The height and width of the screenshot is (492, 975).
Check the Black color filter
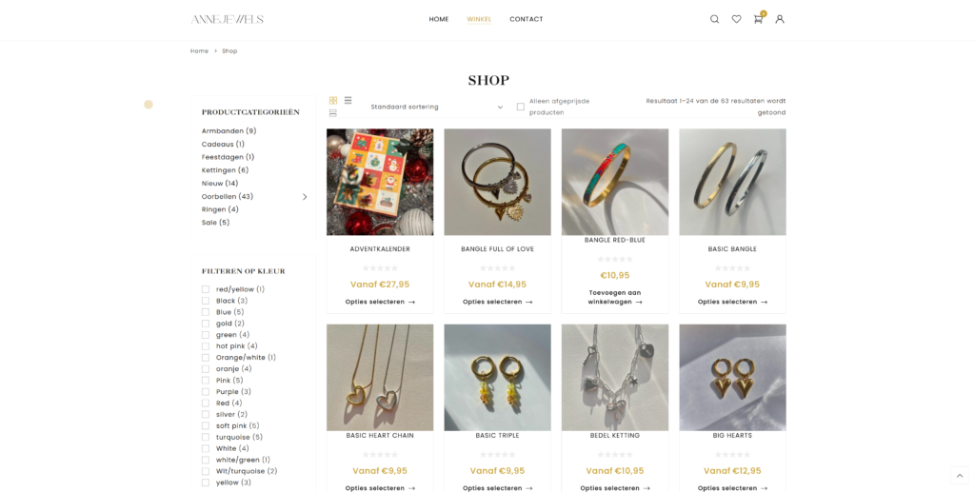click(x=206, y=301)
